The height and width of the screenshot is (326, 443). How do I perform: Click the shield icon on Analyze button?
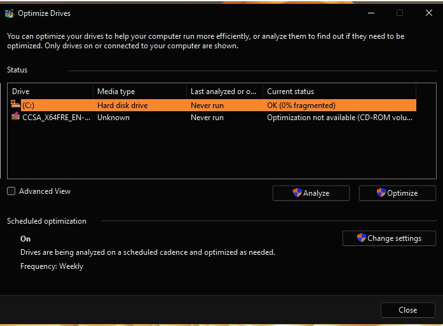click(x=297, y=193)
